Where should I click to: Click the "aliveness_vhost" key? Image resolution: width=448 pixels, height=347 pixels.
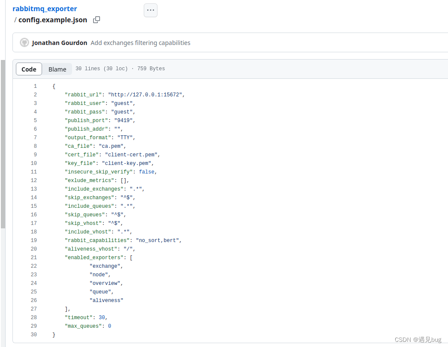click(x=91, y=248)
